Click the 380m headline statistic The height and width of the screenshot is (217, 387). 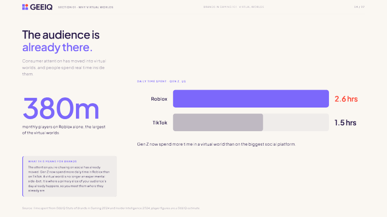[61, 108]
